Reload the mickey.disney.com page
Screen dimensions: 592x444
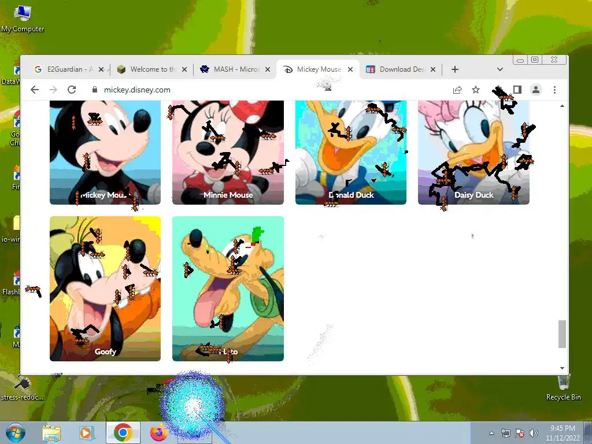pos(72,90)
